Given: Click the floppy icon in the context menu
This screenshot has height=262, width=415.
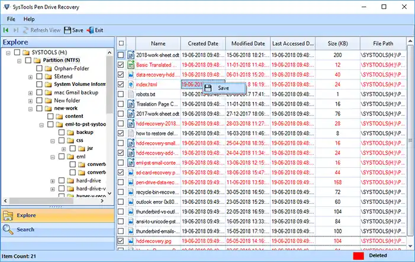Looking at the screenshot, I should point(208,88).
